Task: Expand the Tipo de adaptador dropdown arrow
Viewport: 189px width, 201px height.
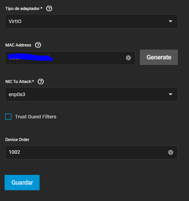Action: (171, 21)
